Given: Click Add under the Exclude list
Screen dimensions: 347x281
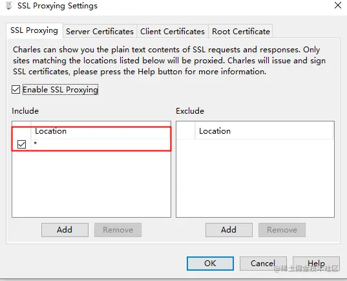Looking at the screenshot, I should coord(229,230).
